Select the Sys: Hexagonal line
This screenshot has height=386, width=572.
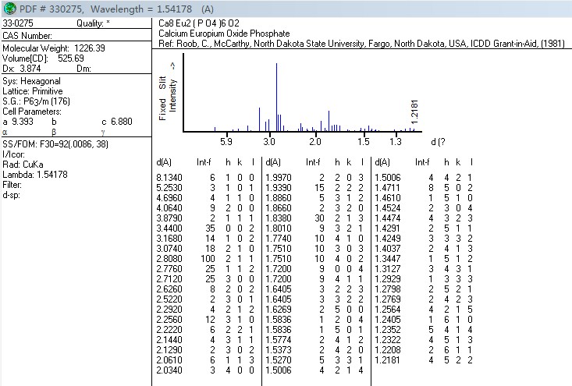click(31, 81)
